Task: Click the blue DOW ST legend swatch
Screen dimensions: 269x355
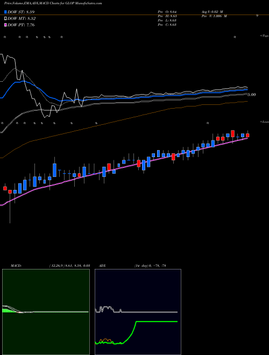Action: pyautogui.click(x=5, y=12)
